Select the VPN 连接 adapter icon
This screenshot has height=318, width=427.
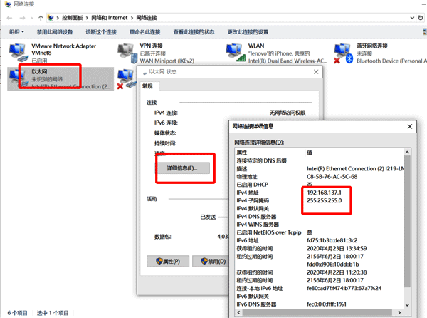[x=127, y=52]
